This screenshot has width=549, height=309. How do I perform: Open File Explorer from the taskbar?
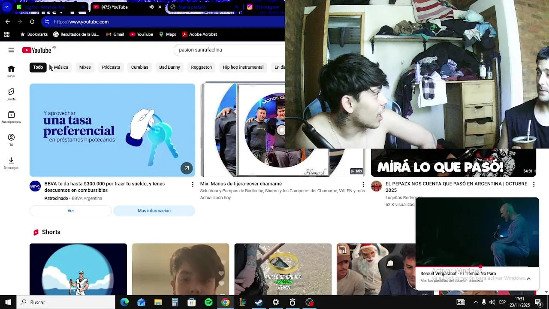pos(158,302)
